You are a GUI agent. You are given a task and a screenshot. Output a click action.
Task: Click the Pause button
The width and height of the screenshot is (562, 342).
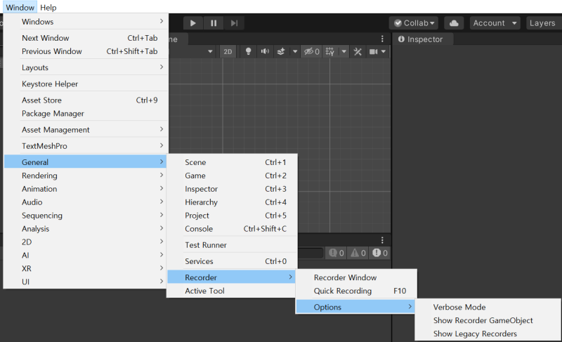(x=214, y=23)
